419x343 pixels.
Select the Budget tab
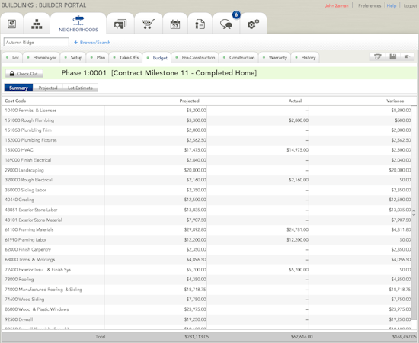[x=157, y=57]
